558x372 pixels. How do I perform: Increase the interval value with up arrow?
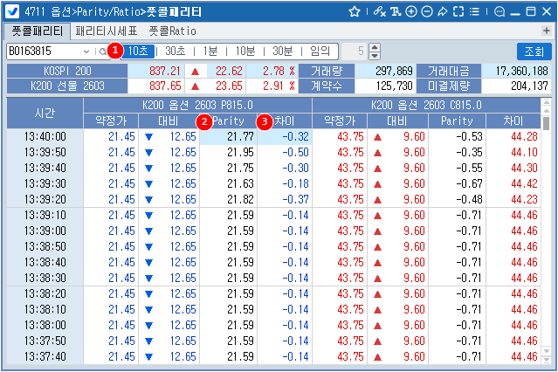pyautogui.click(x=375, y=47)
